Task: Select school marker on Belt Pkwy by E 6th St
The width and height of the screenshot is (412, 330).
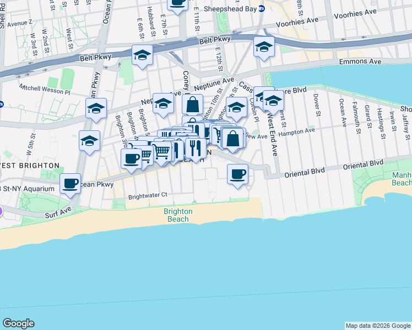Action: pyautogui.click(x=142, y=56)
